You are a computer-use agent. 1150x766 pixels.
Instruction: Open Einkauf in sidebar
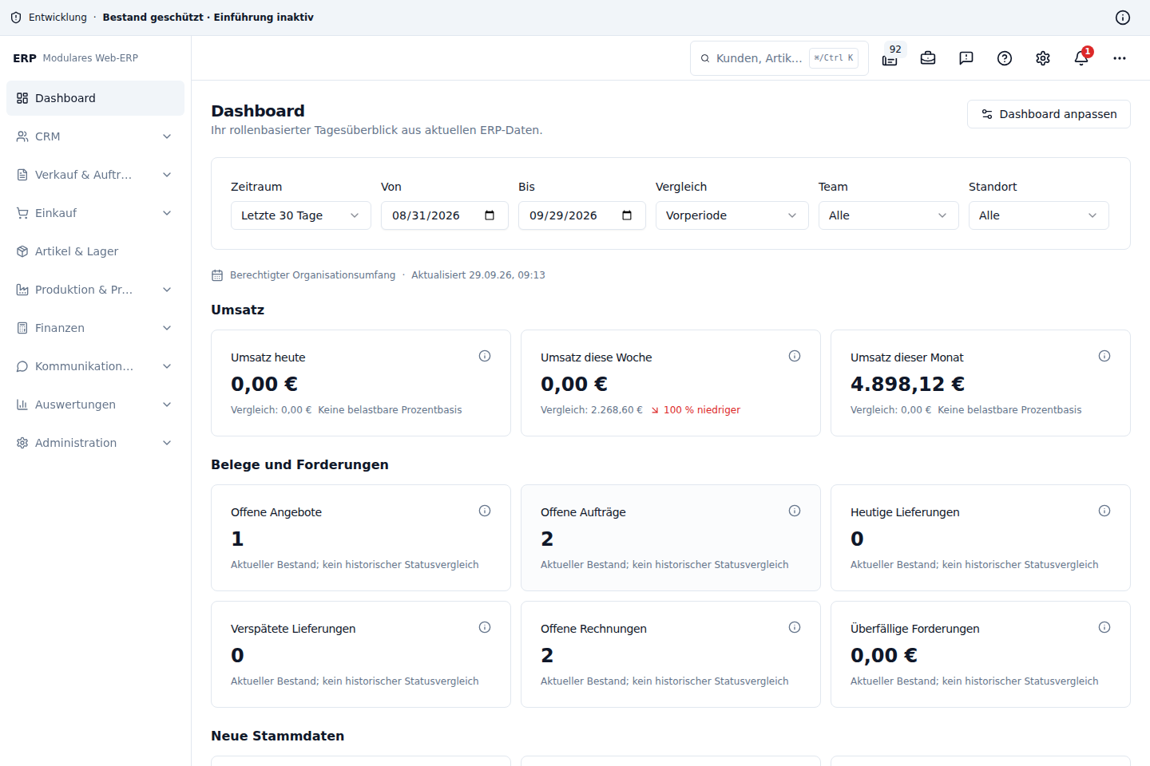95,213
